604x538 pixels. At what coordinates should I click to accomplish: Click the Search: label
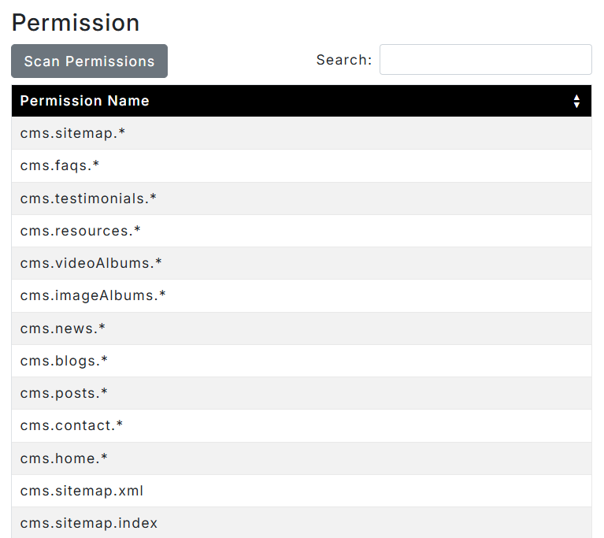coord(344,60)
